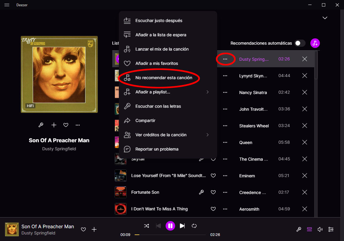Select Escuchar con las letras
This screenshot has width=344, height=241.
(168, 106)
